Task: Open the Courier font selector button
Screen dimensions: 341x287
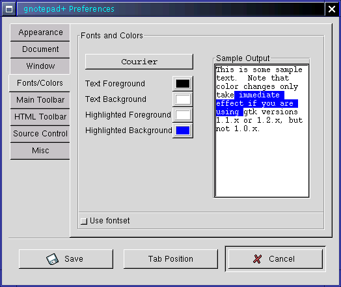Action: [x=139, y=62]
